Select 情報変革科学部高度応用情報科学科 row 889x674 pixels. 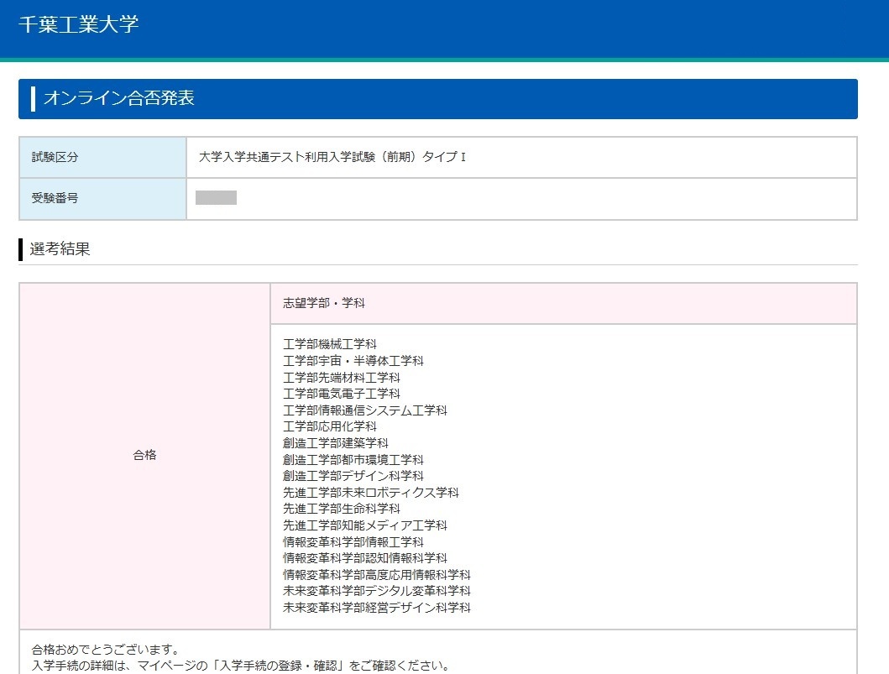point(376,574)
